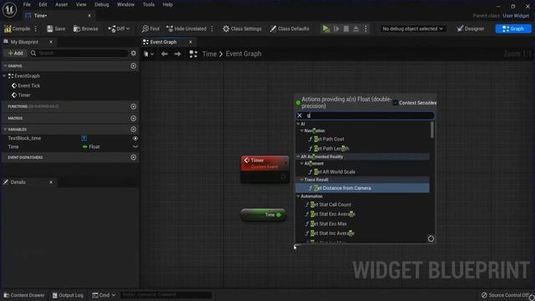
Task: Close the Event Graph tab
Action: 191,42
